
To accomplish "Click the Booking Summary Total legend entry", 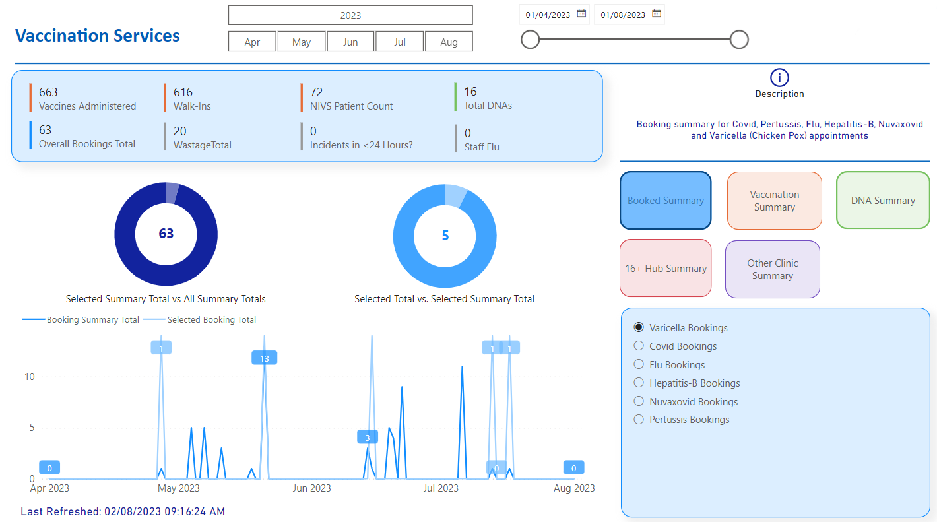I will tap(81, 319).
